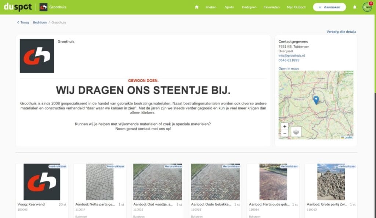Go to the home icon in navbar
Viewport: 376px width, 218px height.
[197, 7]
